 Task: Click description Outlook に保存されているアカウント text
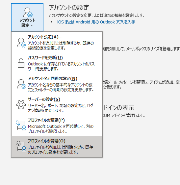click(61, 66)
